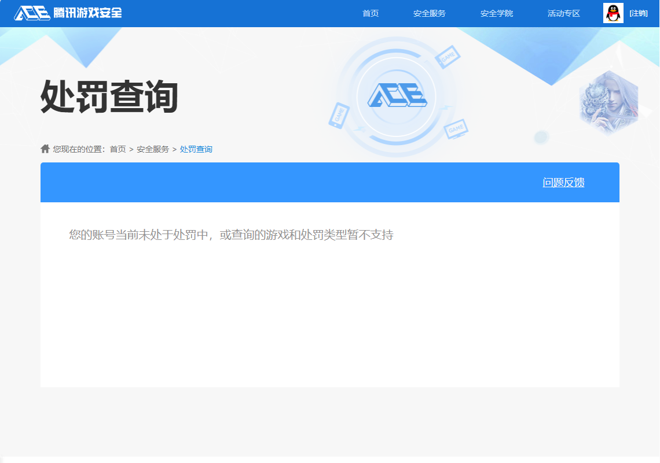Open the 首页 navigation item
Screen dimensions: 660x463
(371, 13)
